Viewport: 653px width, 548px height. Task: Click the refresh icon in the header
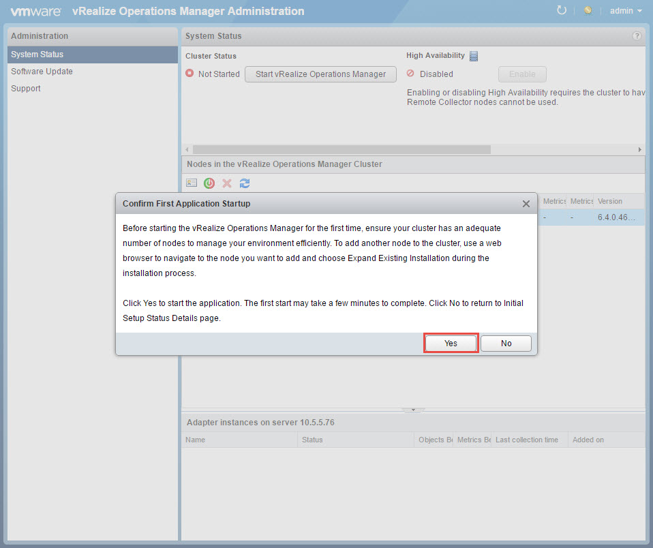pos(562,11)
